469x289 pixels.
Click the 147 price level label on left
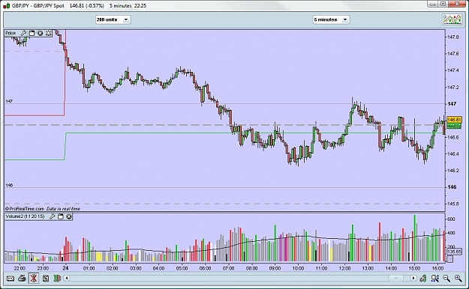tap(9, 102)
